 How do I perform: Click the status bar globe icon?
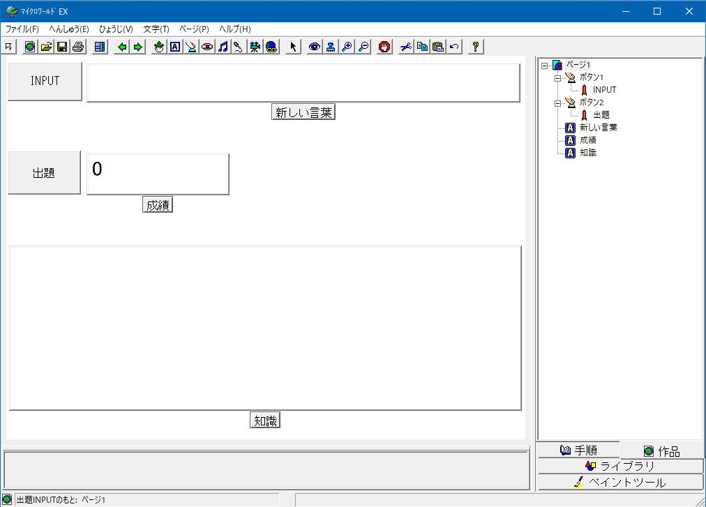(7, 500)
